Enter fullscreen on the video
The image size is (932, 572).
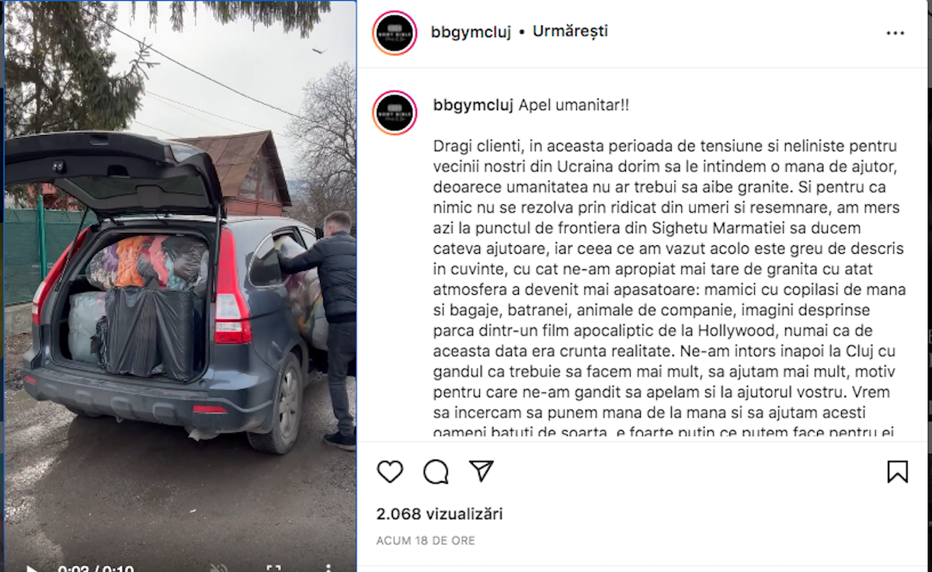[273, 569]
